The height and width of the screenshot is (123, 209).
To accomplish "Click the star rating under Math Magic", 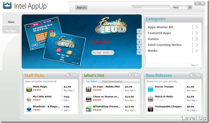I will point(37,90).
